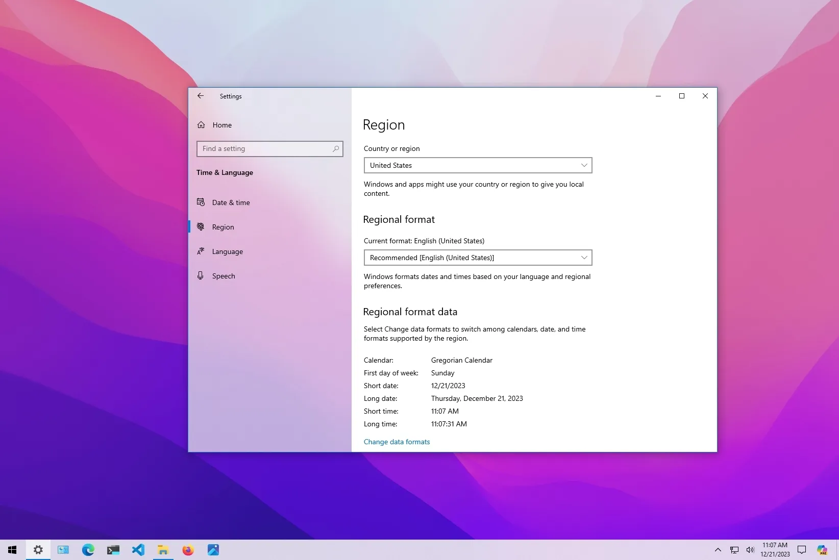
Task: Open Language settings via its icon
Action: pos(201,251)
